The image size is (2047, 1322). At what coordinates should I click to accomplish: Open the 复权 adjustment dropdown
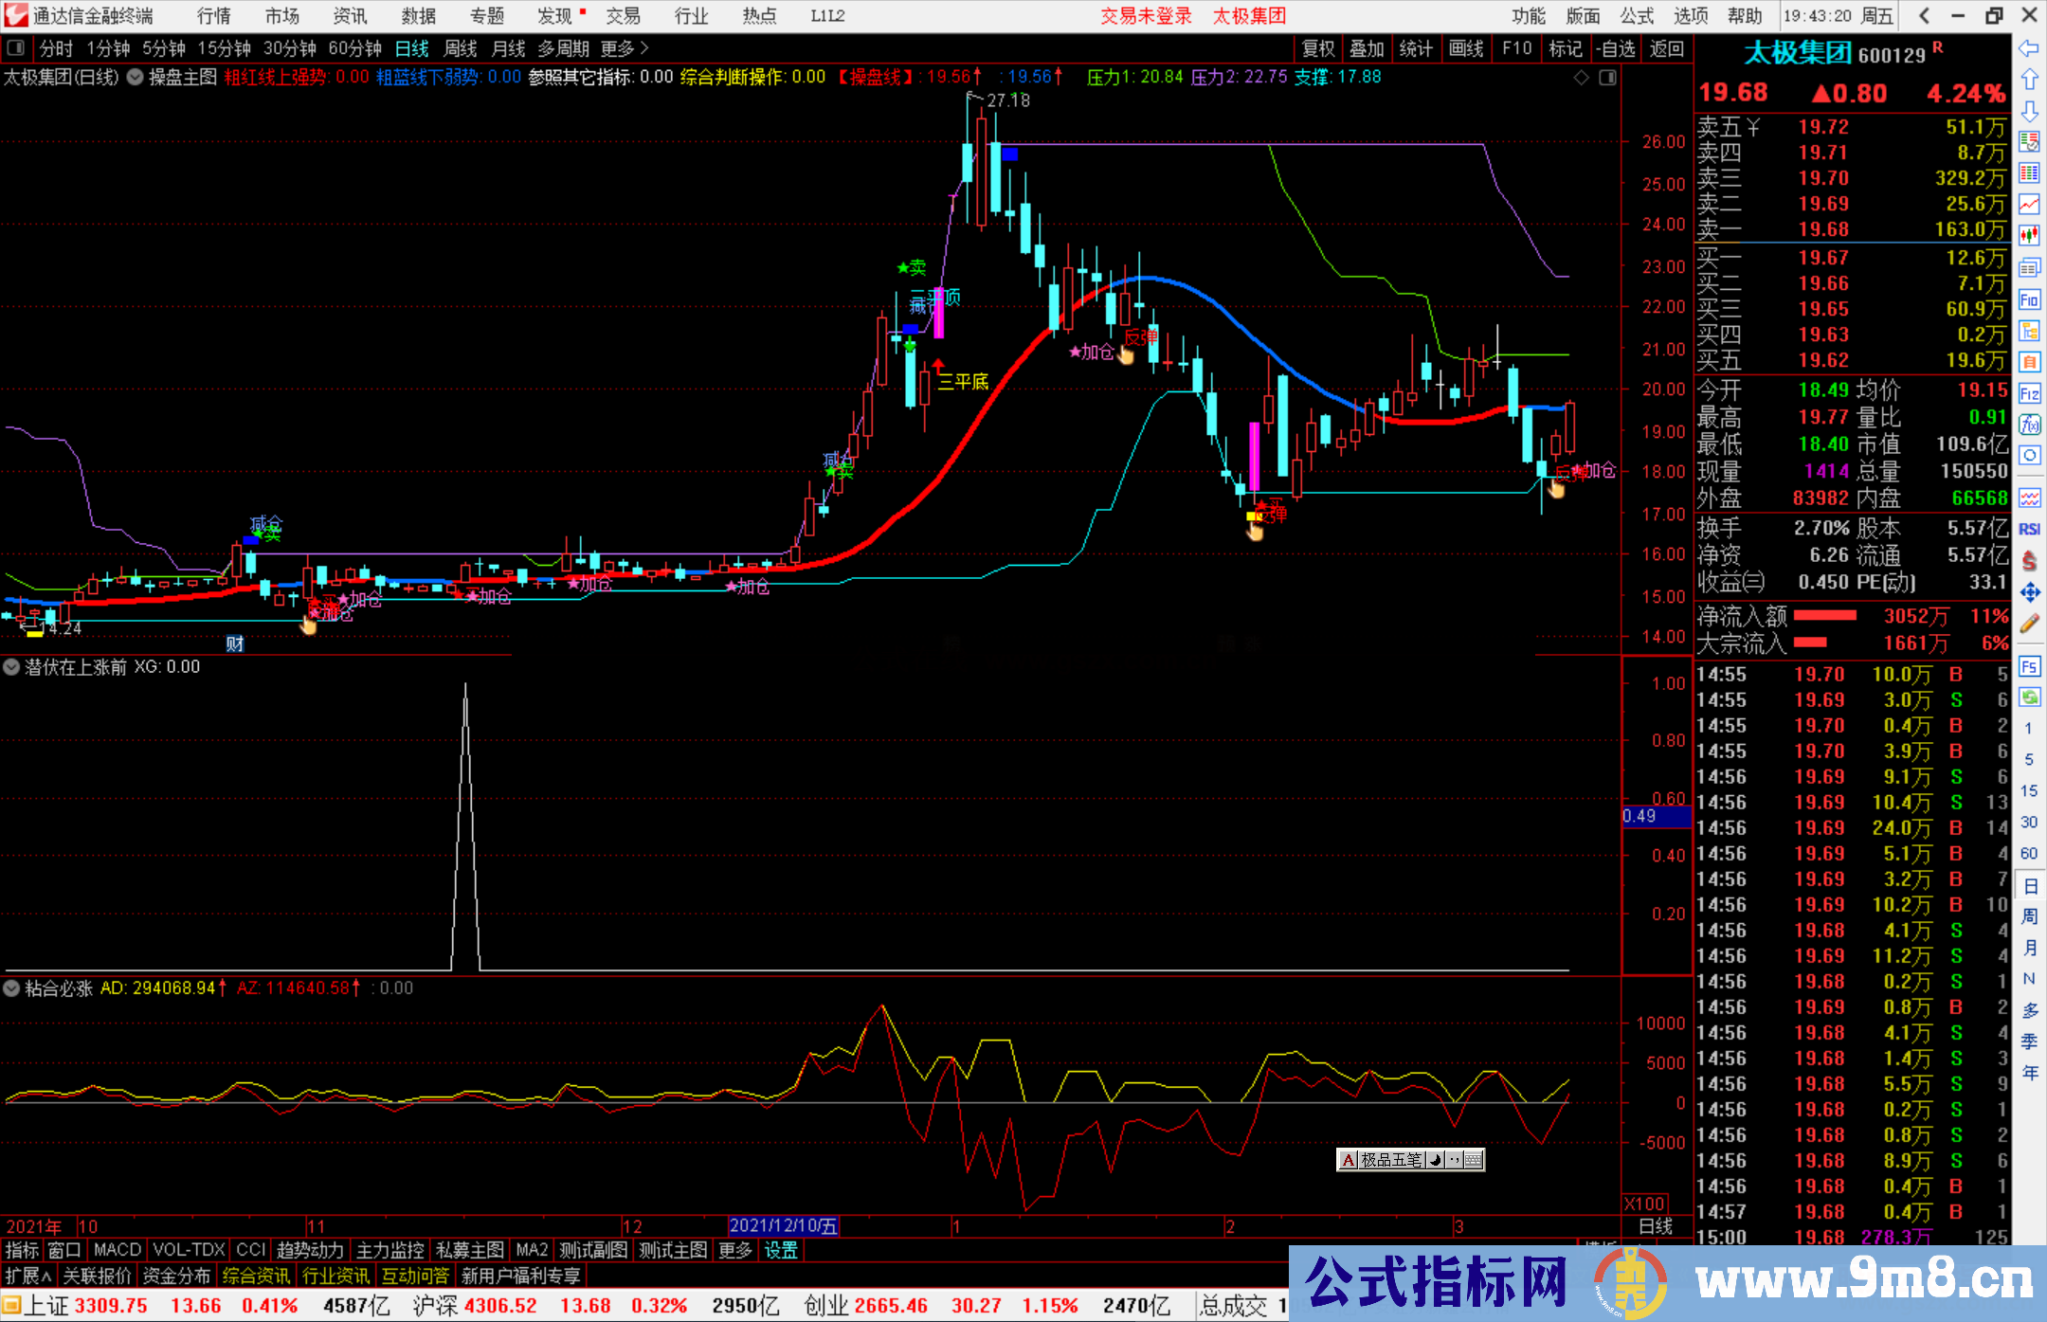pos(1317,48)
